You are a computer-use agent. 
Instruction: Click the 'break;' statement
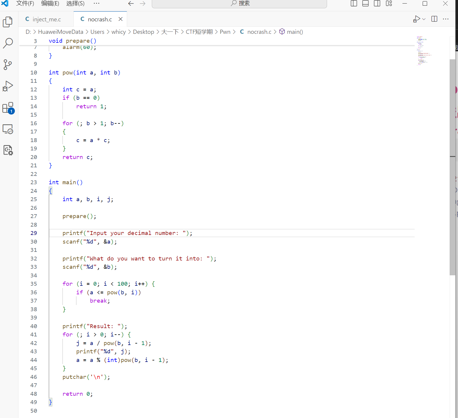point(100,301)
